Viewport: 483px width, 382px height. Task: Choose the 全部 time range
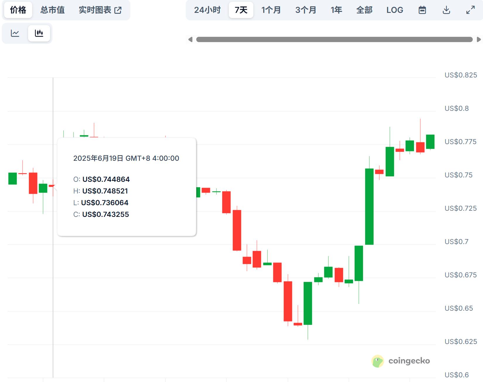pos(364,10)
